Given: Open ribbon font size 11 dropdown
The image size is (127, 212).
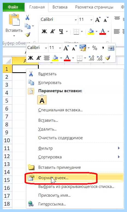Looking at the screenshot, I should [x=91, y=20].
